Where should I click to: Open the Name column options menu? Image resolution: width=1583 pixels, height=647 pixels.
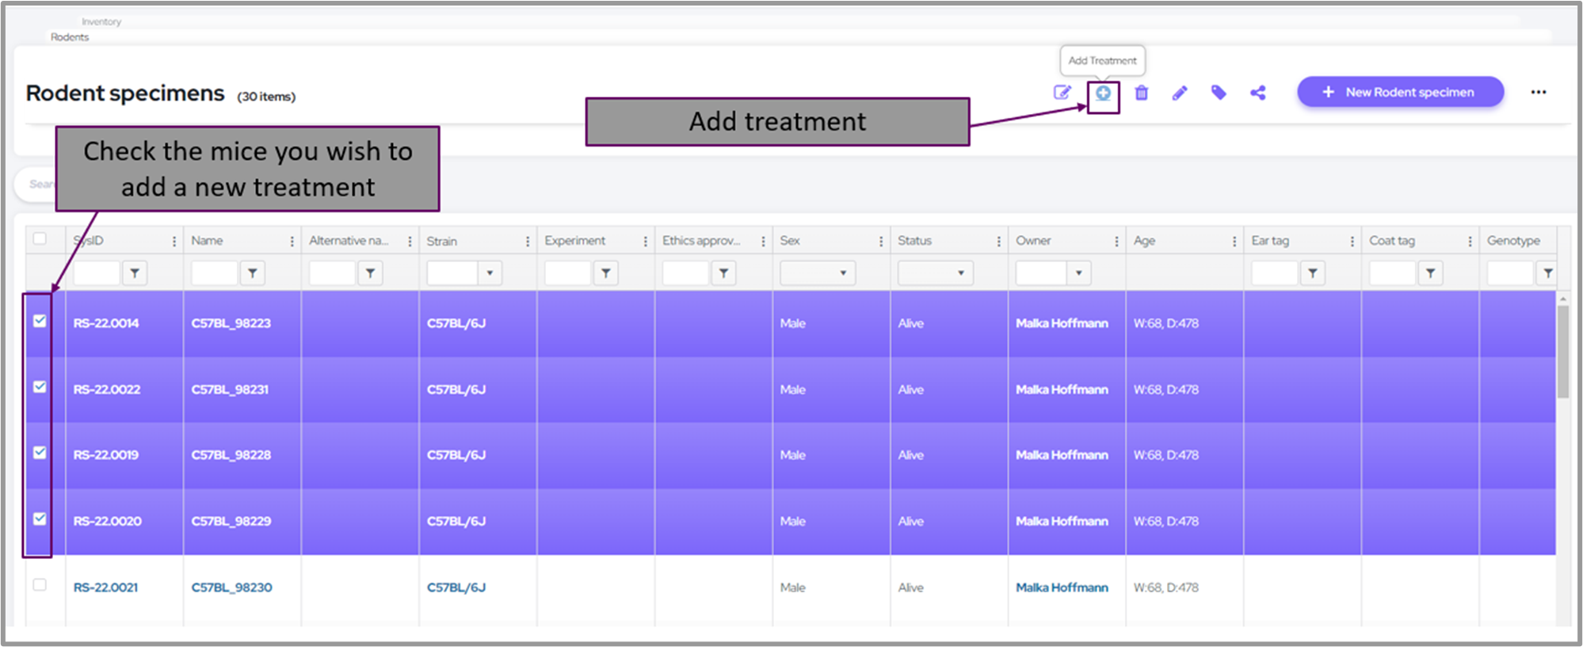click(292, 242)
